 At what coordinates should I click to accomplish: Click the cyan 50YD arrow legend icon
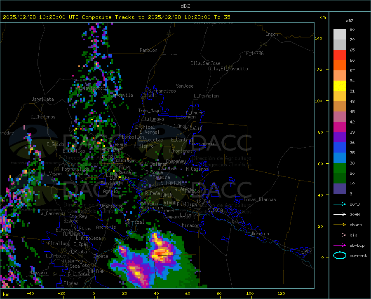(x=340, y=204)
